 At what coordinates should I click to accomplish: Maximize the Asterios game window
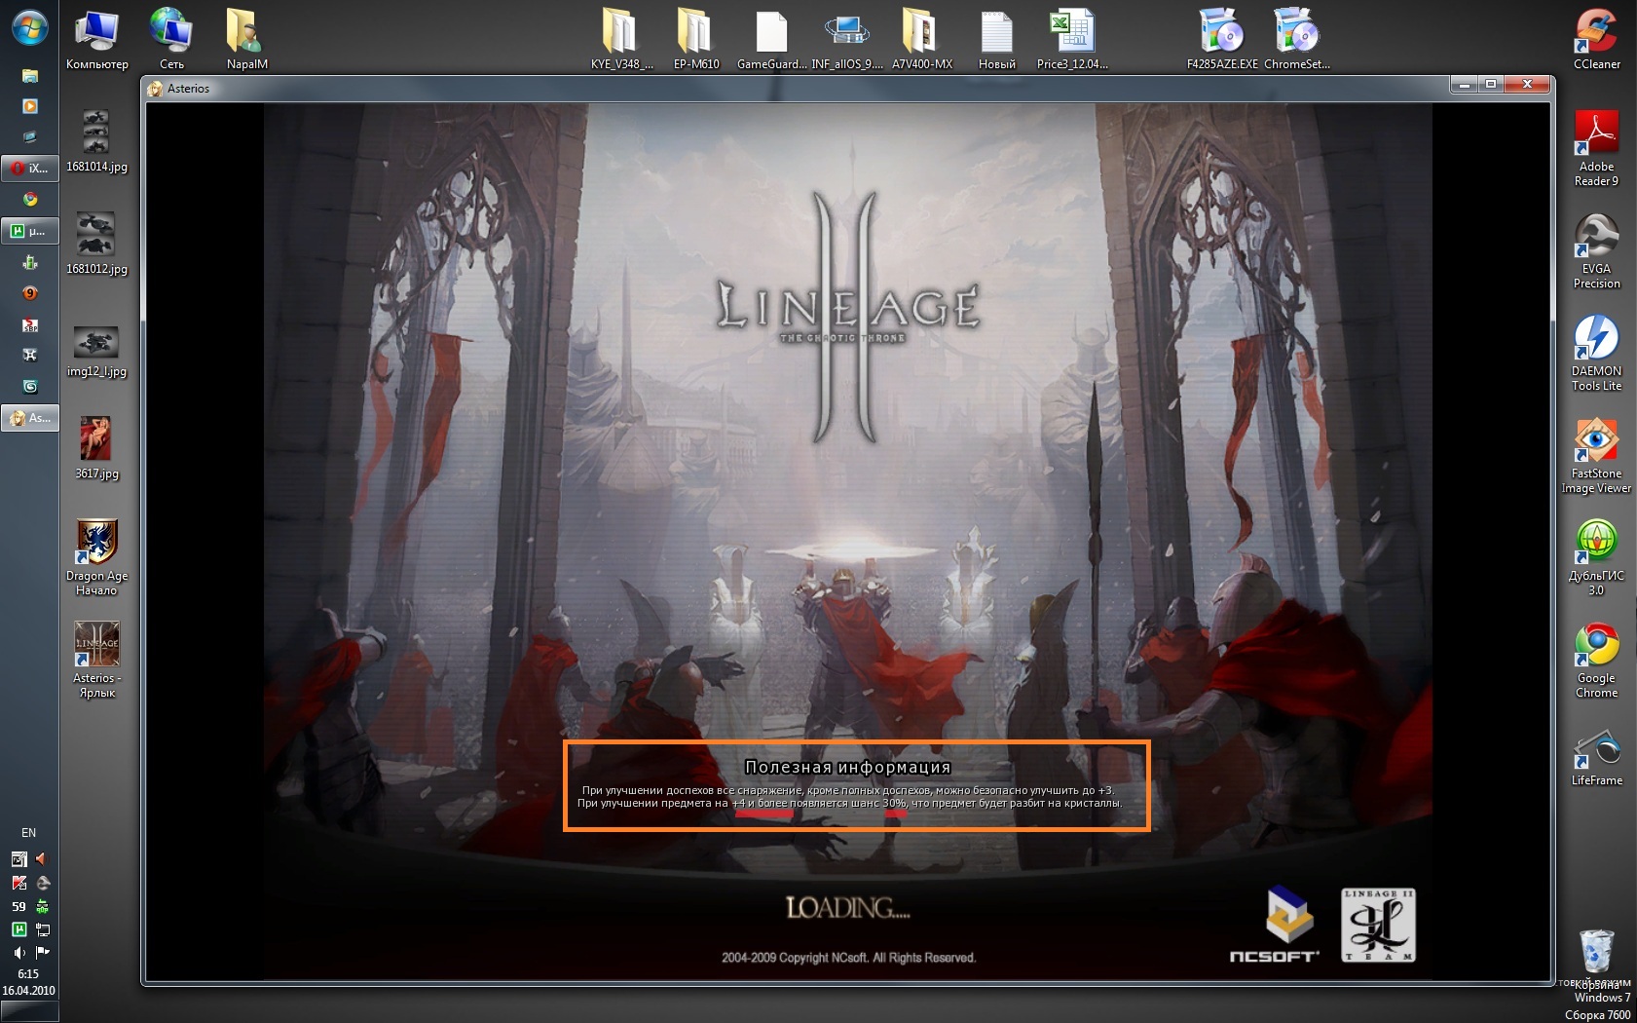[x=1490, y=85]
